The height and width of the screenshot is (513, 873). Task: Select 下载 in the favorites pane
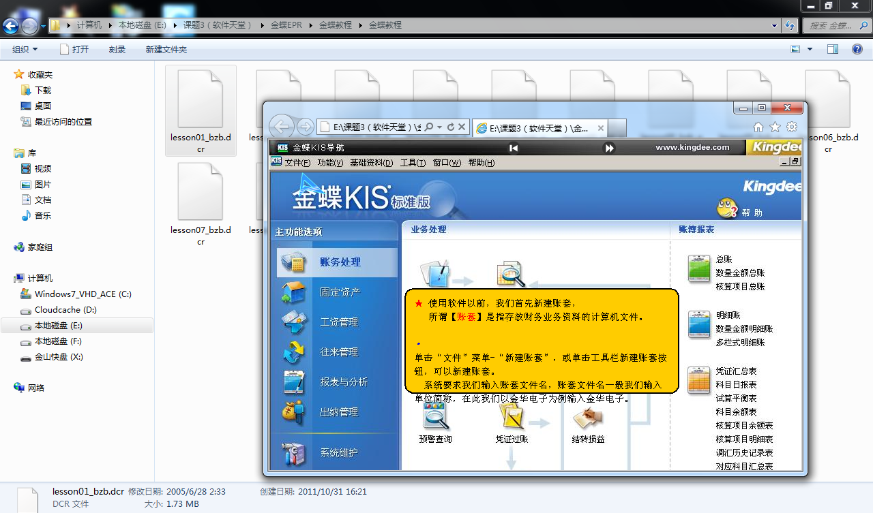point(43,90)
